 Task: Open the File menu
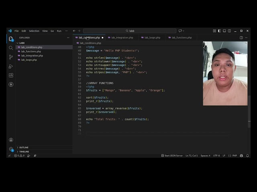click(16, 31)
